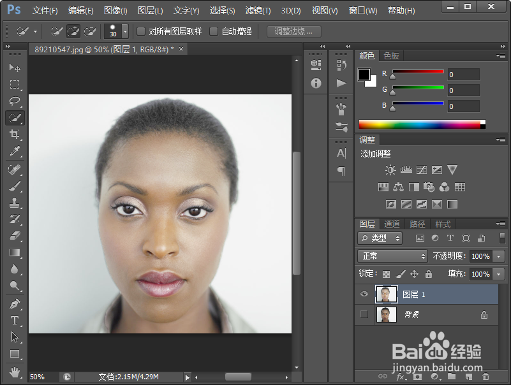
Task: Open the fill slider dropdown arrow
Action: coord(499,274)
